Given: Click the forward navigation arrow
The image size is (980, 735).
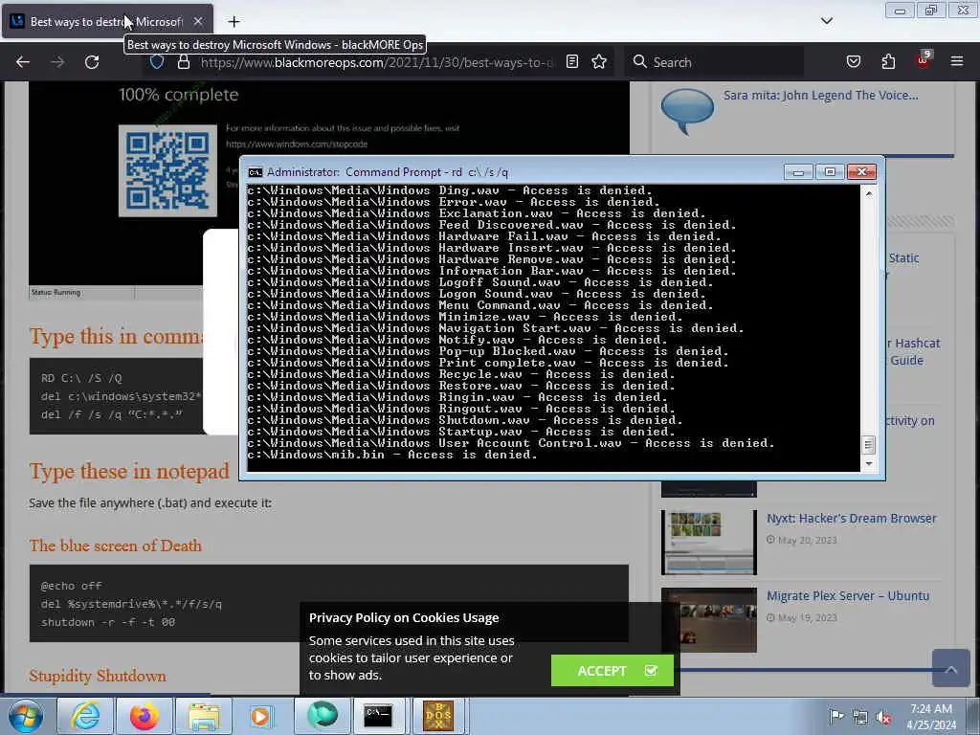Looking at the screenshot, I should coord(57,62).
